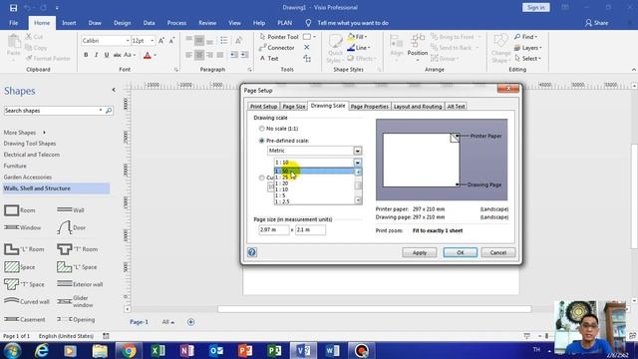This screenshot has height=359, width=638.
Task: Click the Position arrange icon
Action: tap(418, 47)
